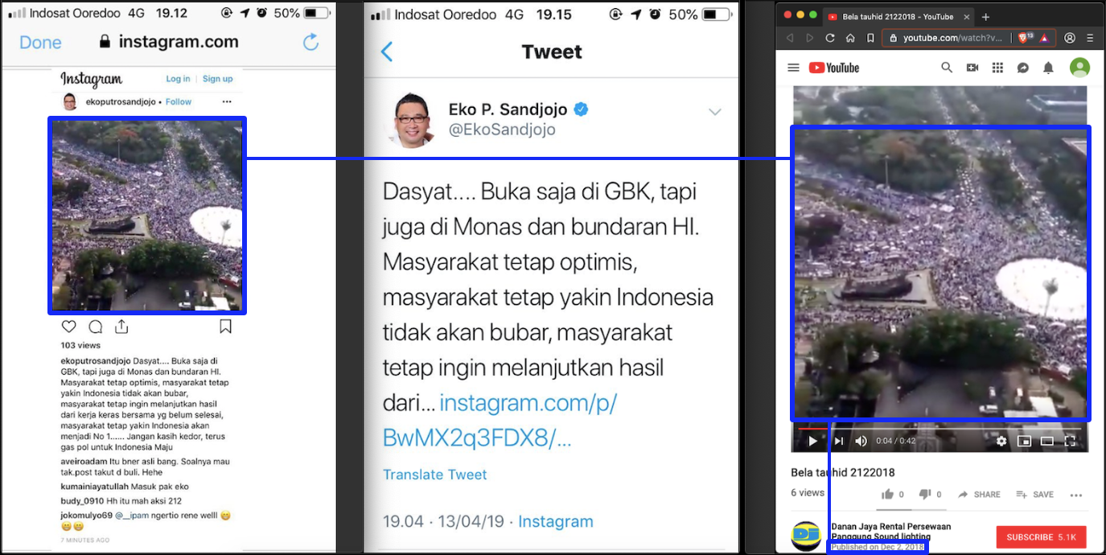
Task: Open YouTube search magnifier icon
Action: tap(947, 68)
